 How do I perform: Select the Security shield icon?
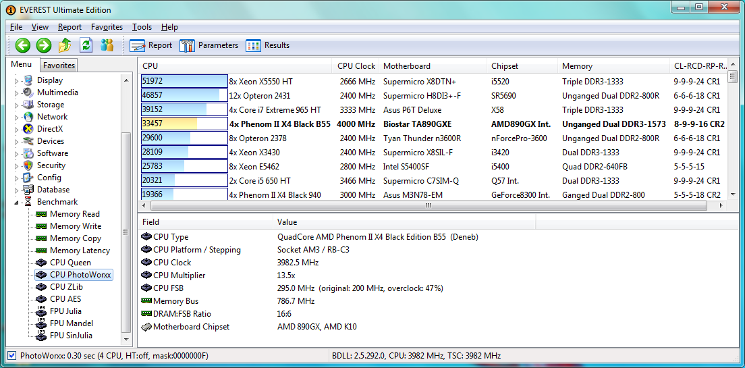coord(28,165)
